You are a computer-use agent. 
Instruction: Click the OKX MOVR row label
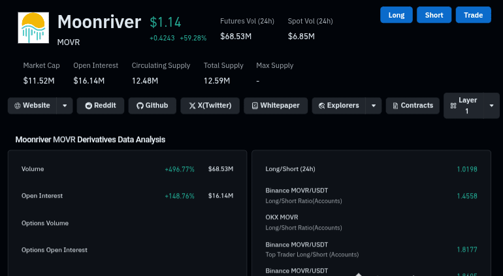pyautogui.click(x=282, y=217)
